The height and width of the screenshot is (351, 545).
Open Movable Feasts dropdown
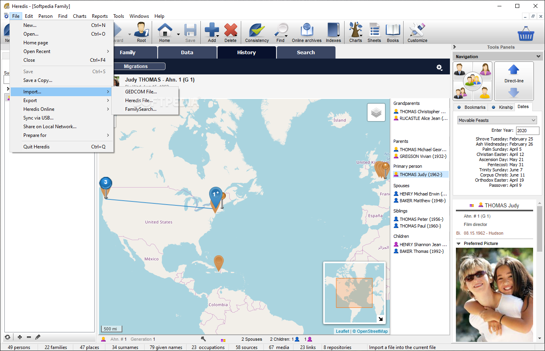[497, 120]
